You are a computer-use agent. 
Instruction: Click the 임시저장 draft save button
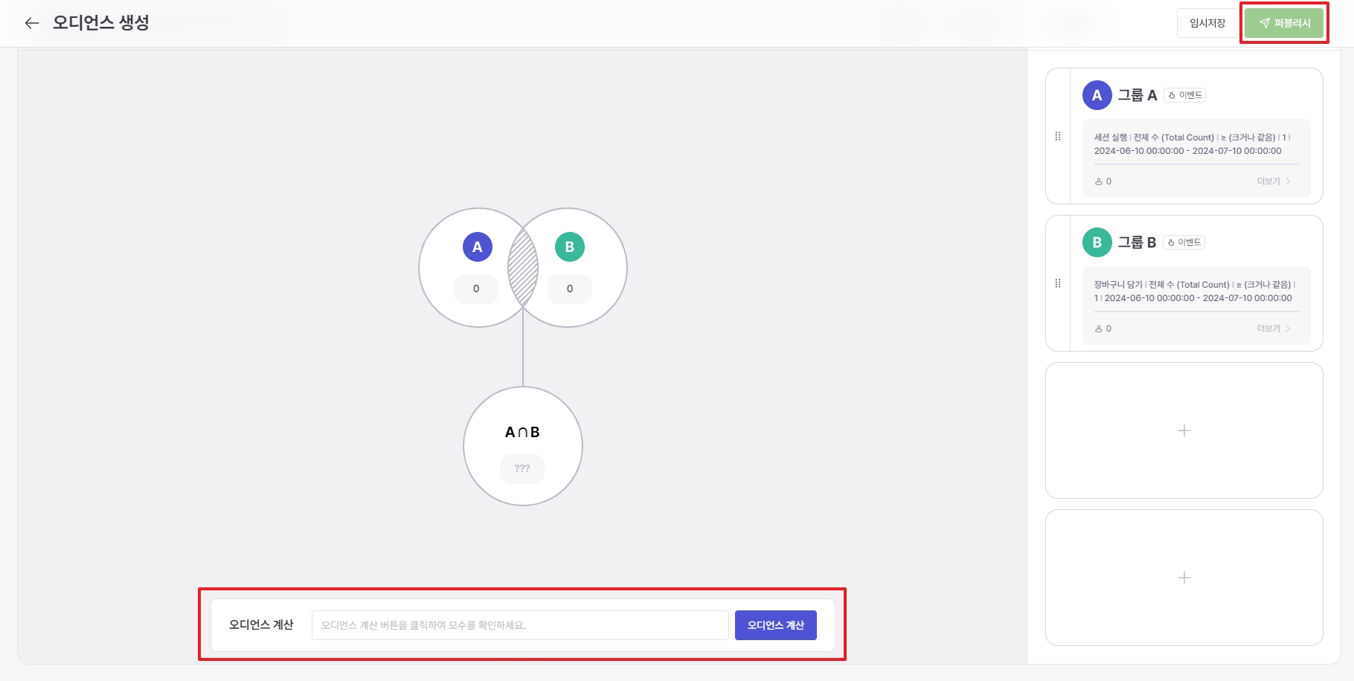(1207, 23)
